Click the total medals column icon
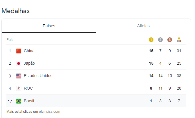195x118 pixels. 179,40
